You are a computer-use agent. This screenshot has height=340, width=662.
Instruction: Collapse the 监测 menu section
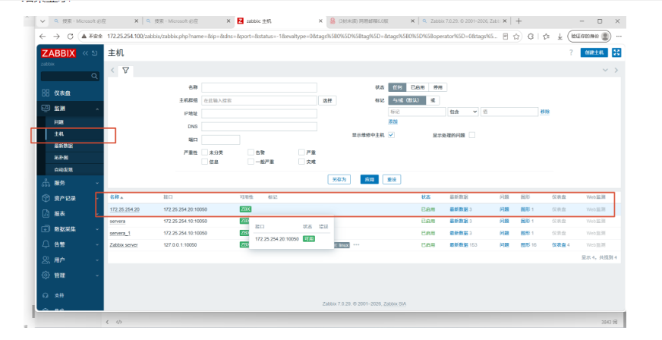97,109
